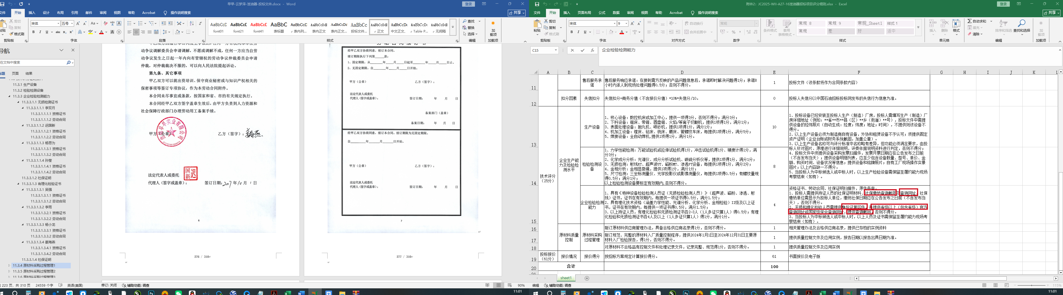Open Word font size dropdown
Screen dimensions: 1063x295
(72, 23)
